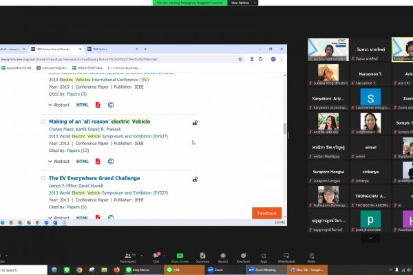413x275 pixels.
Task: Open Zoom Whiteboards
Action: [x=286, y=258]
